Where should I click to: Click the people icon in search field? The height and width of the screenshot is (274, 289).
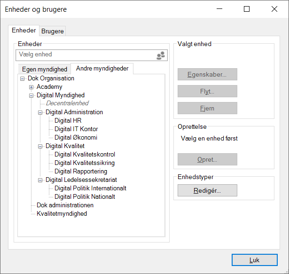(x=161, y=55)
